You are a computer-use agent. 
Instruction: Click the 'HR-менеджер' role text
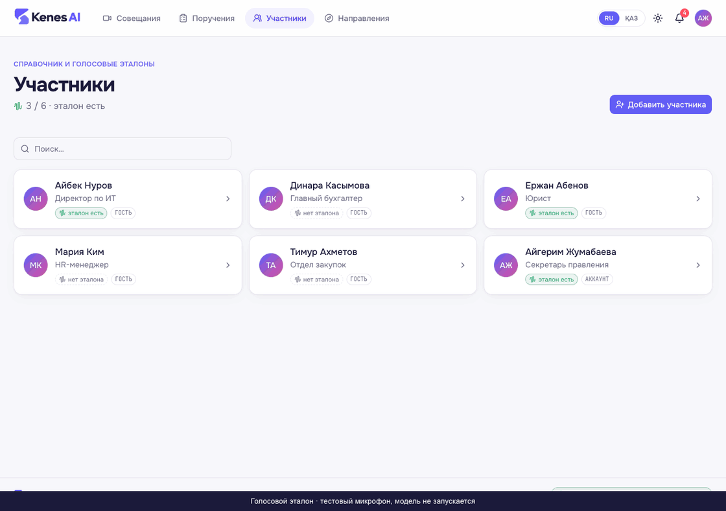point(82,265)
